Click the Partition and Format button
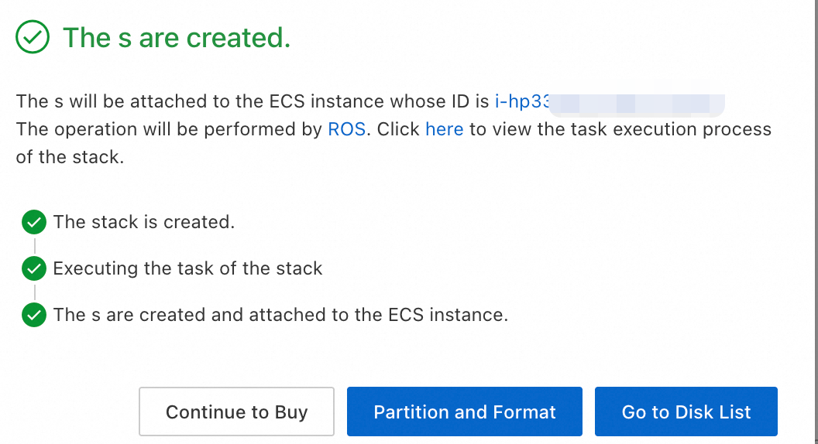 [x=464, y=412]
